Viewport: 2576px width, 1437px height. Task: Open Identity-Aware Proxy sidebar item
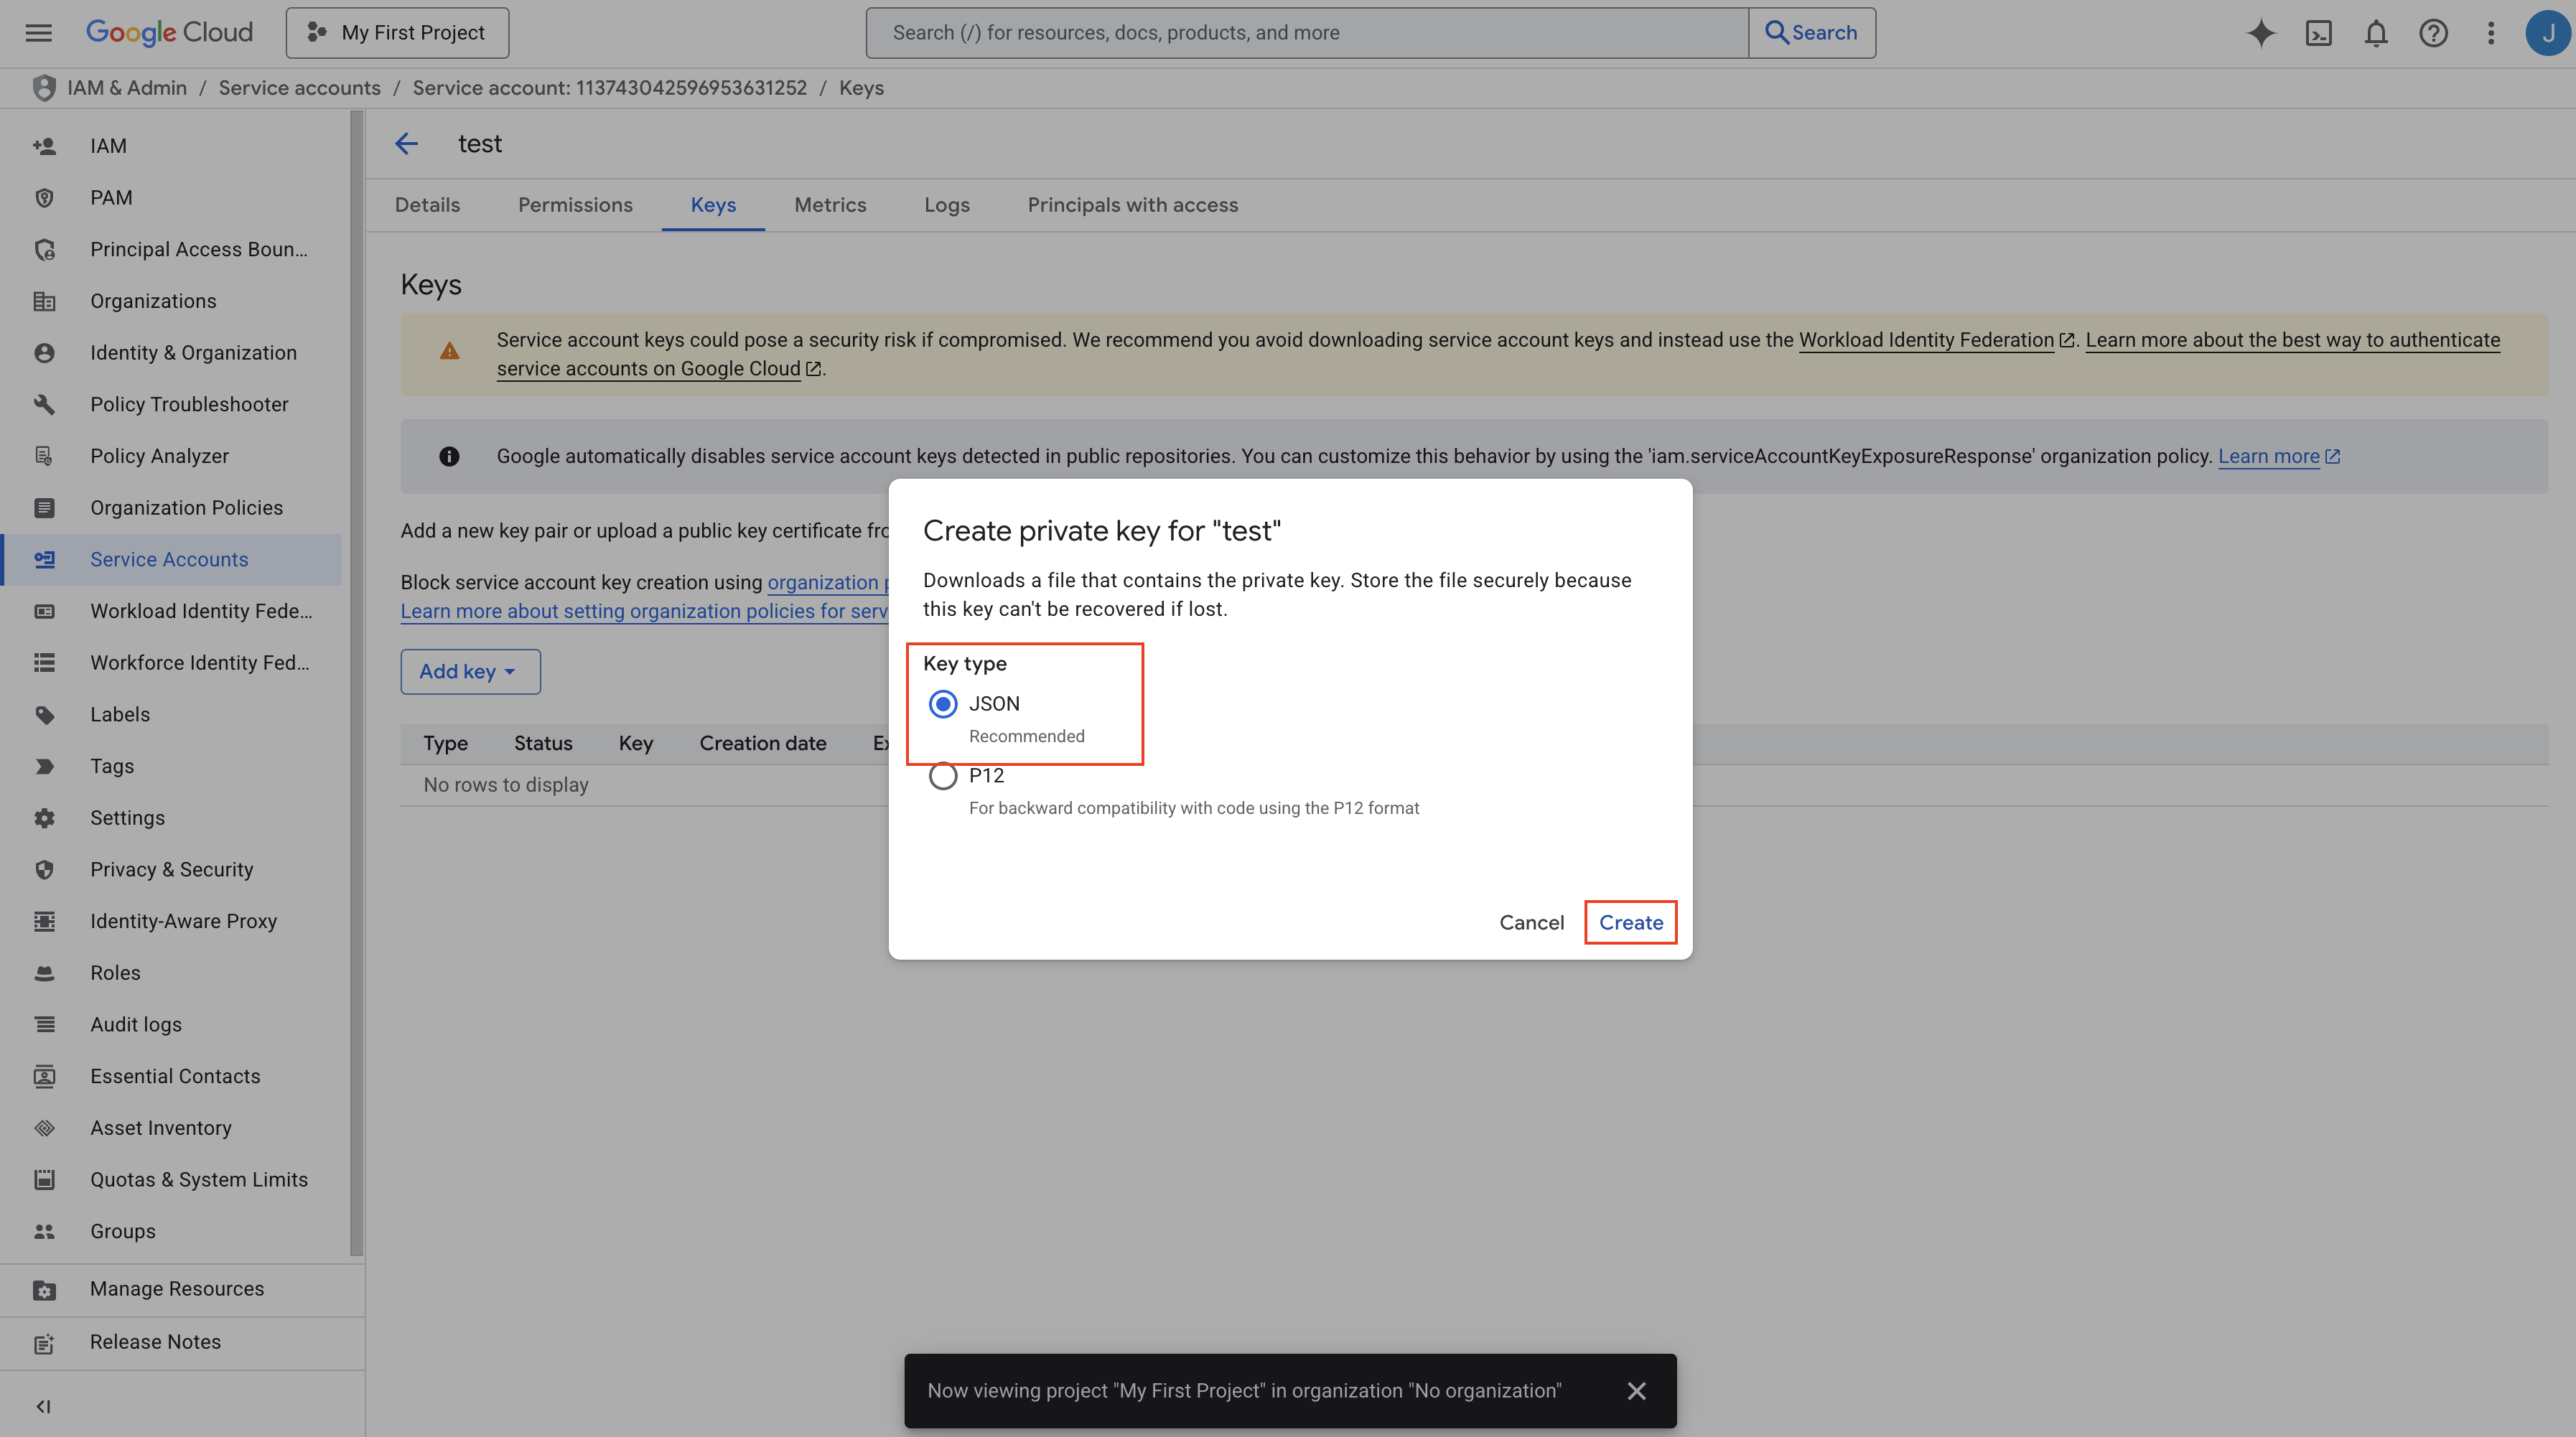(172, 921)
